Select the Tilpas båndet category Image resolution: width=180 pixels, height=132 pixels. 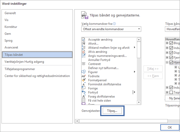37,55
